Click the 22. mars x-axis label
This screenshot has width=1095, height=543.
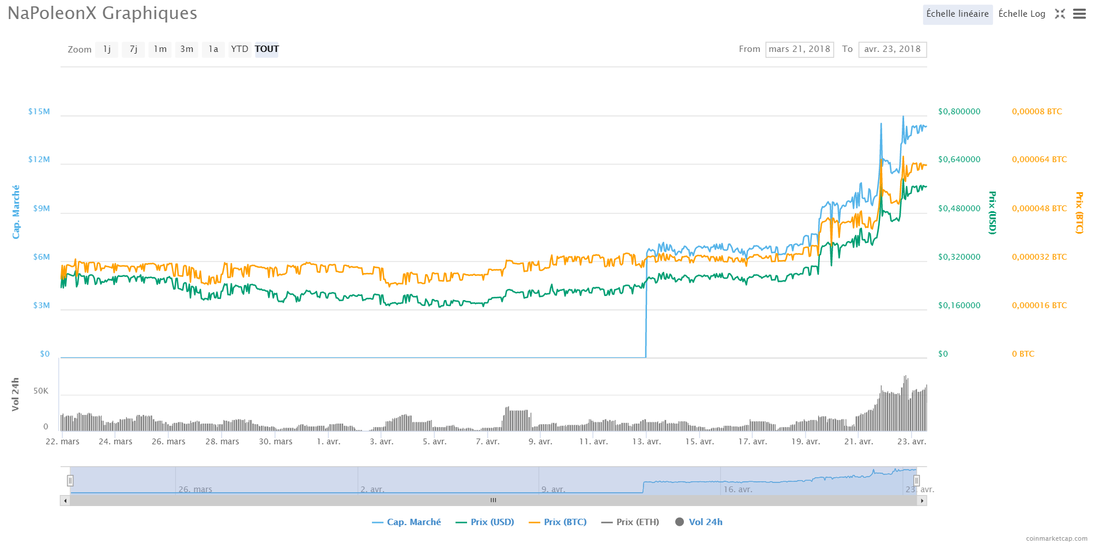click(x=63, y=441)
